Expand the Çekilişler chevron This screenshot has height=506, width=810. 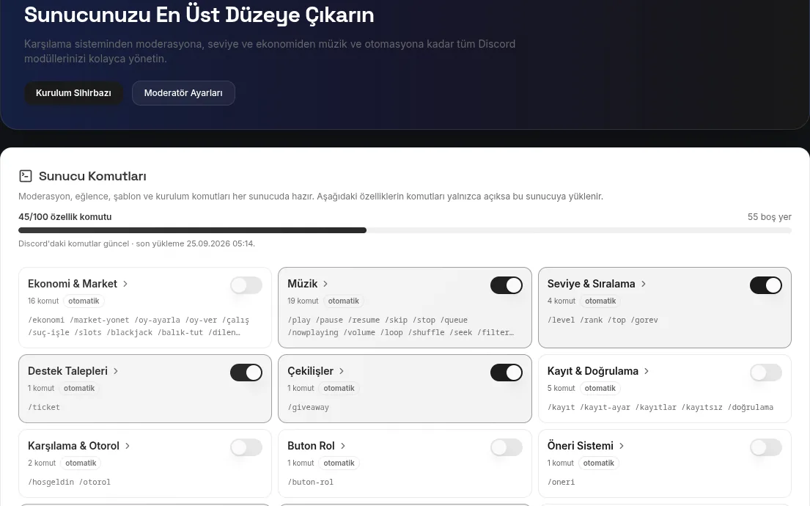pos(342,371)
